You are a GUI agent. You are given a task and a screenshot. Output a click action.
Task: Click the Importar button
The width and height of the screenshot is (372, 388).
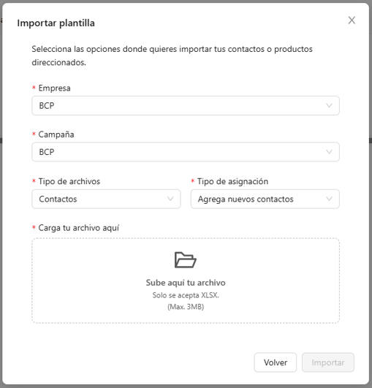coord(328,362)
